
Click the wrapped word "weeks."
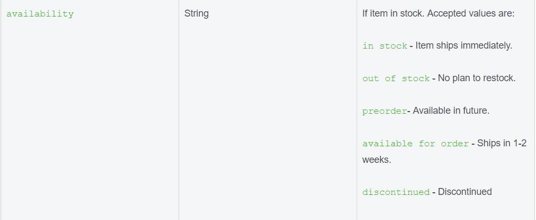pyautogui.click(x=377, y=160)
